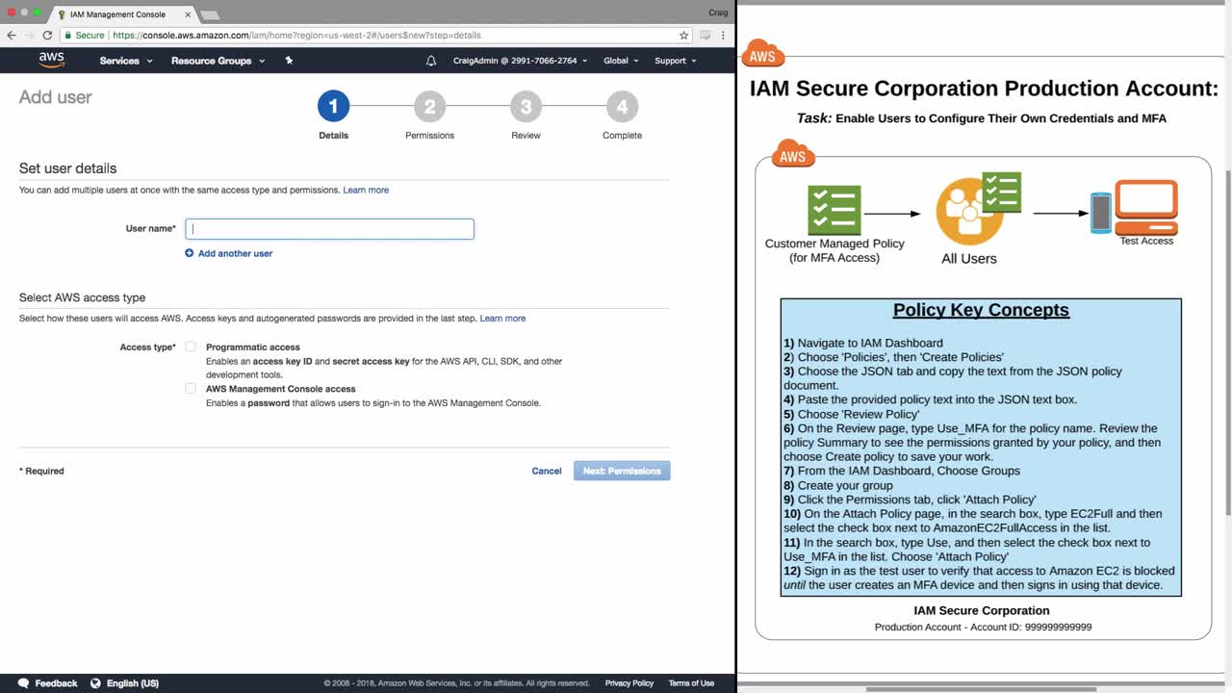Open a new browser tab
The height and width of the screenshot is (693, 1232).
tap(209, 15)
